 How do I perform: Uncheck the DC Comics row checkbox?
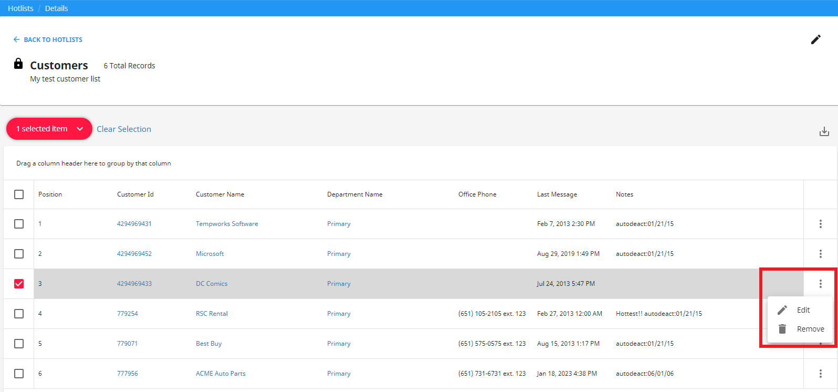click(x=19, y=284)
